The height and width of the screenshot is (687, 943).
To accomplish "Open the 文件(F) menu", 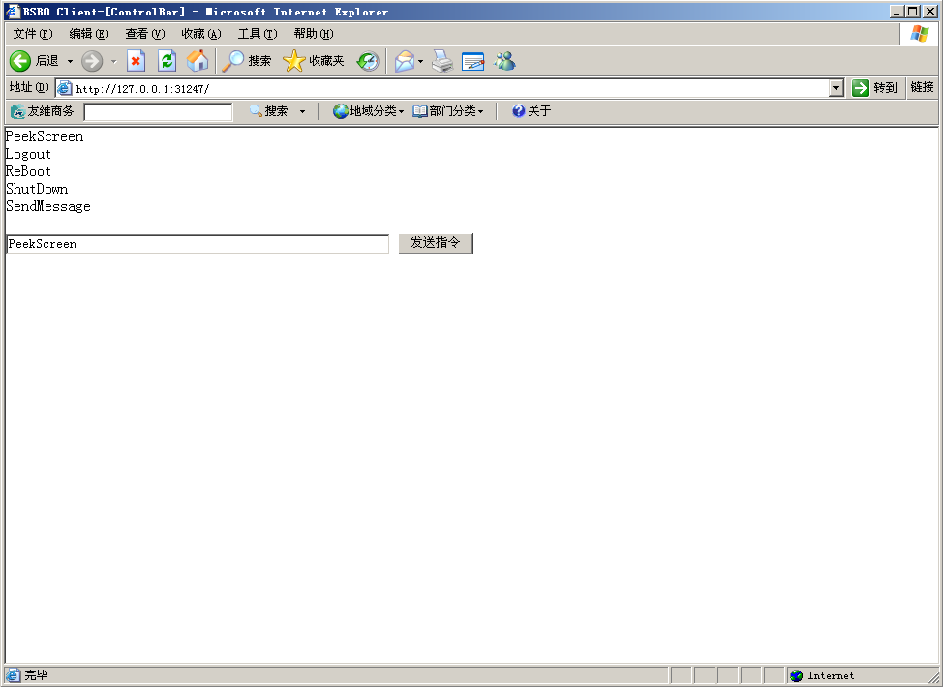I will pyautogui.click(x=33, y=34).
